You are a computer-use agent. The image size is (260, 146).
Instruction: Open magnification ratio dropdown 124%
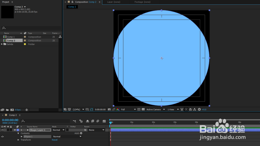(x=78, y=109)
